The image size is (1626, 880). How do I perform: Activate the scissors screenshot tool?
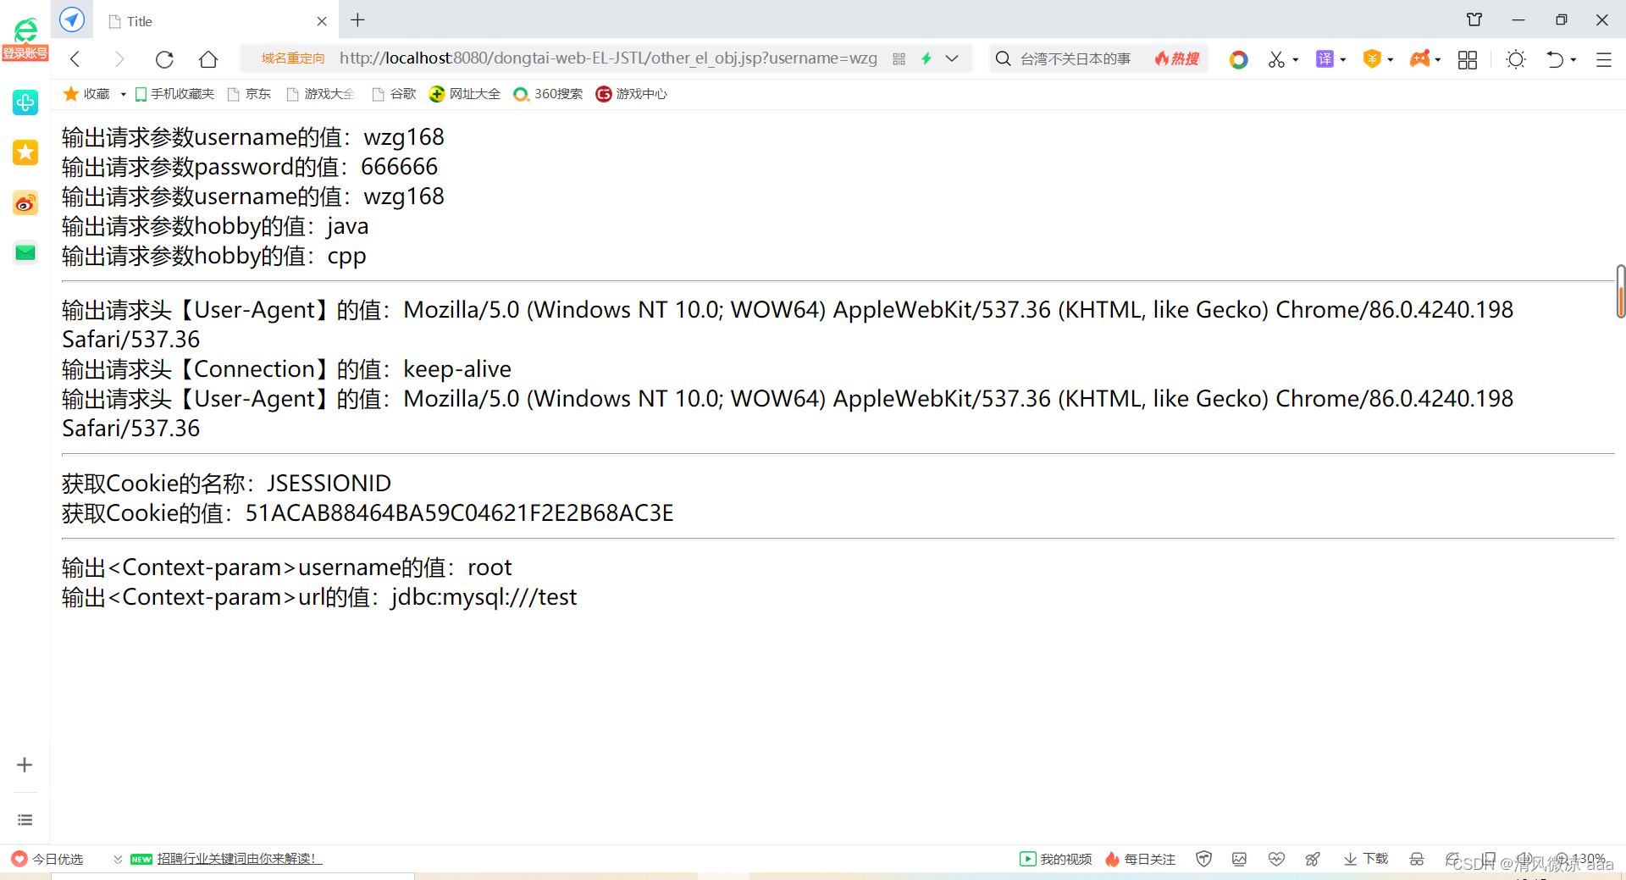(x=1276, y=59)
